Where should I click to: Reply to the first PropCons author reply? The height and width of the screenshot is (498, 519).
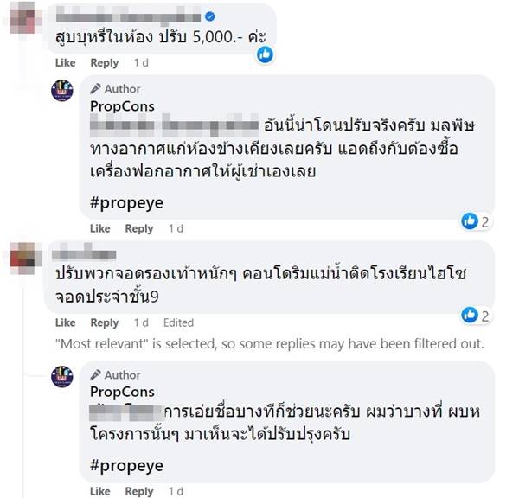pos(139,228)
